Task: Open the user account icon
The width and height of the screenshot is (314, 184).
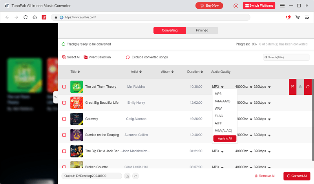Action: click(236, 6)
